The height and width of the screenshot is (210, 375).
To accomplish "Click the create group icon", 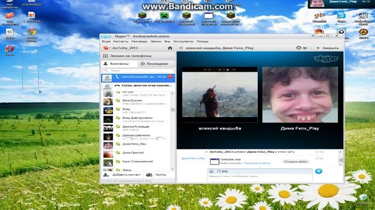I will (x=149, y=175).
